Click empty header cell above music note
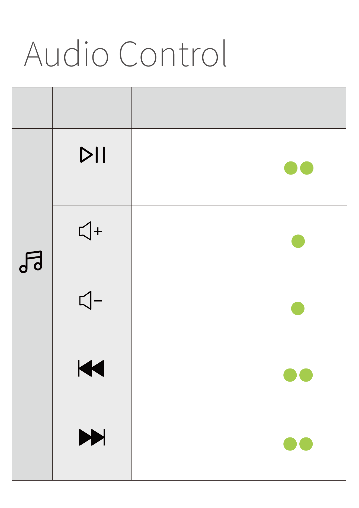Screen dimensions: 359x508 pos(32,108)
